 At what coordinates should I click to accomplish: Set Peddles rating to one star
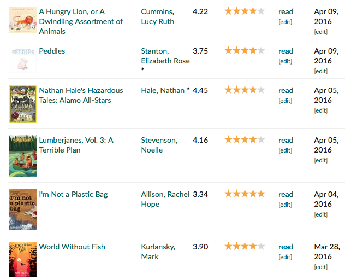coord(229,50)
